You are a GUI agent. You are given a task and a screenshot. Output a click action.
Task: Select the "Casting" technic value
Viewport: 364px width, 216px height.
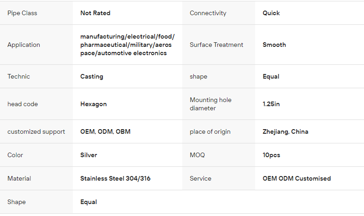pos(91,76)
